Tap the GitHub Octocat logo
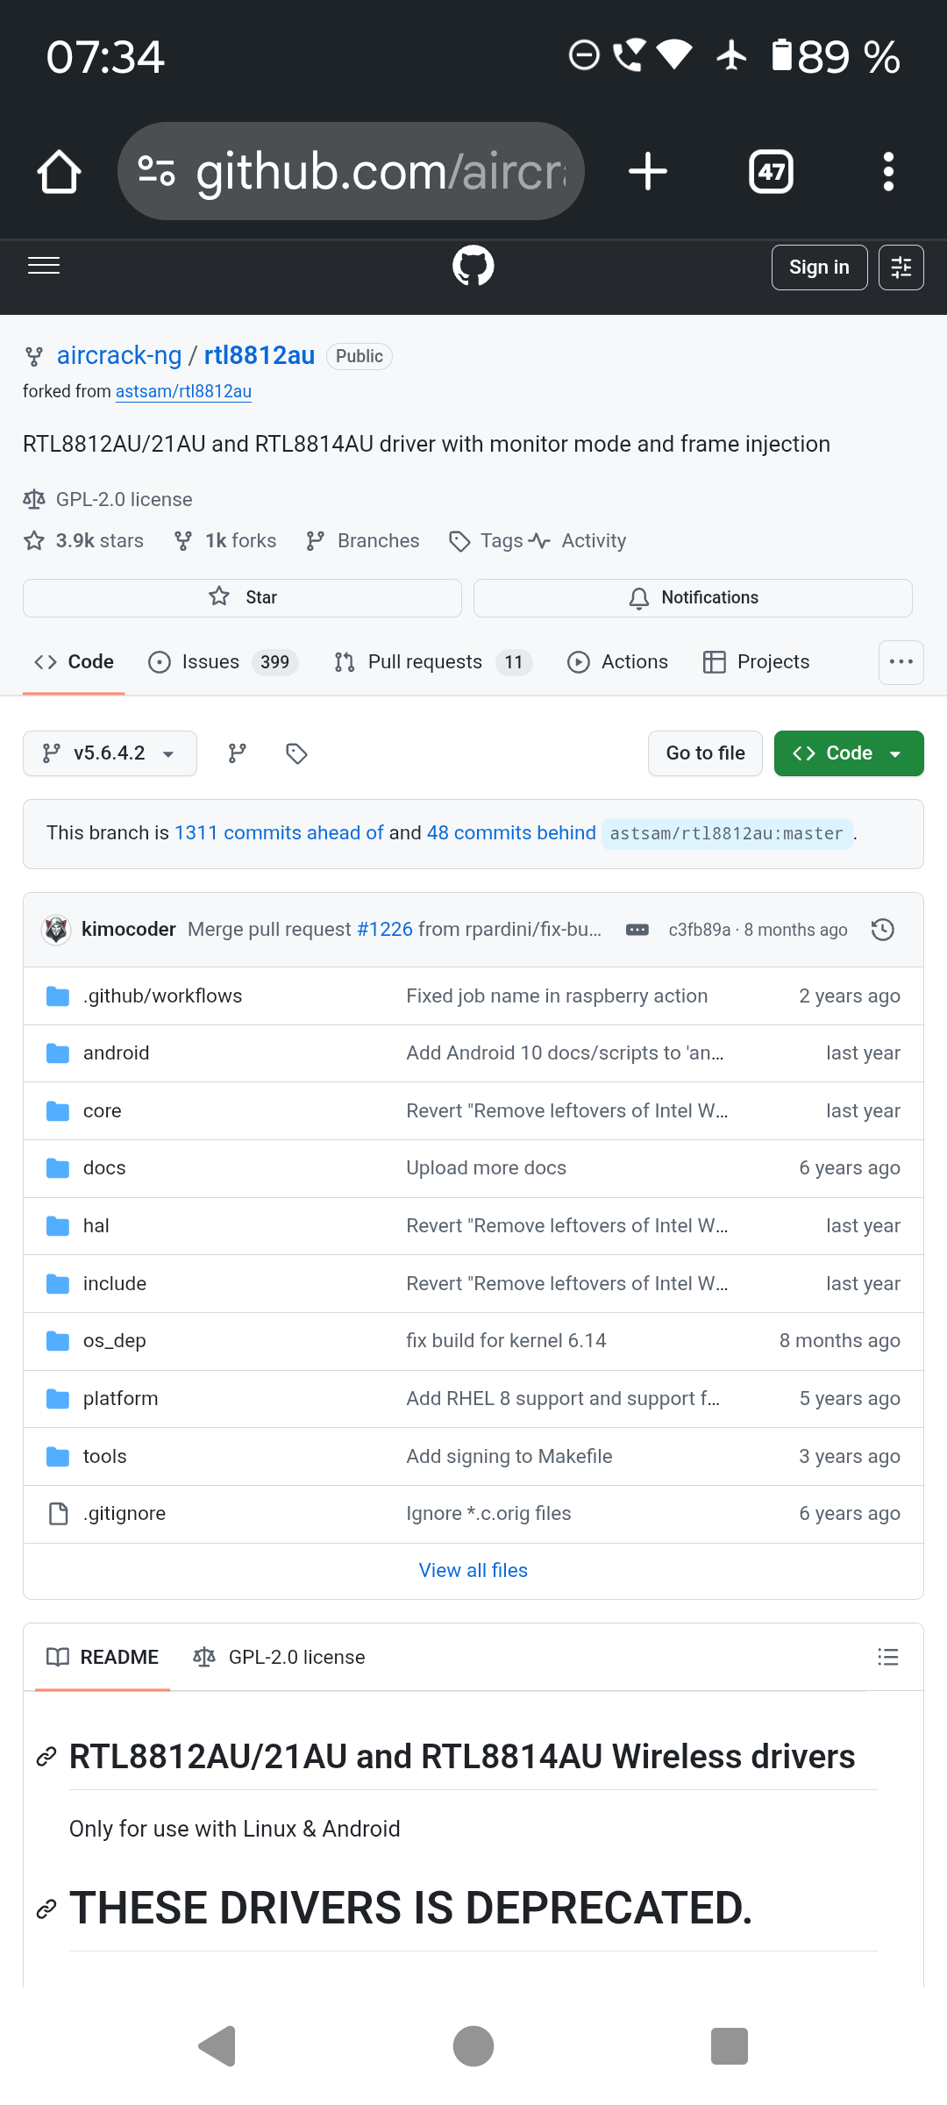Image resolution: width=947 pixels, height=2105 pixels. (473, 266)
